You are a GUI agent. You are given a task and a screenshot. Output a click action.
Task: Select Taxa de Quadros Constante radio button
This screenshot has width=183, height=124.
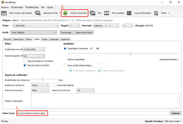25,61
